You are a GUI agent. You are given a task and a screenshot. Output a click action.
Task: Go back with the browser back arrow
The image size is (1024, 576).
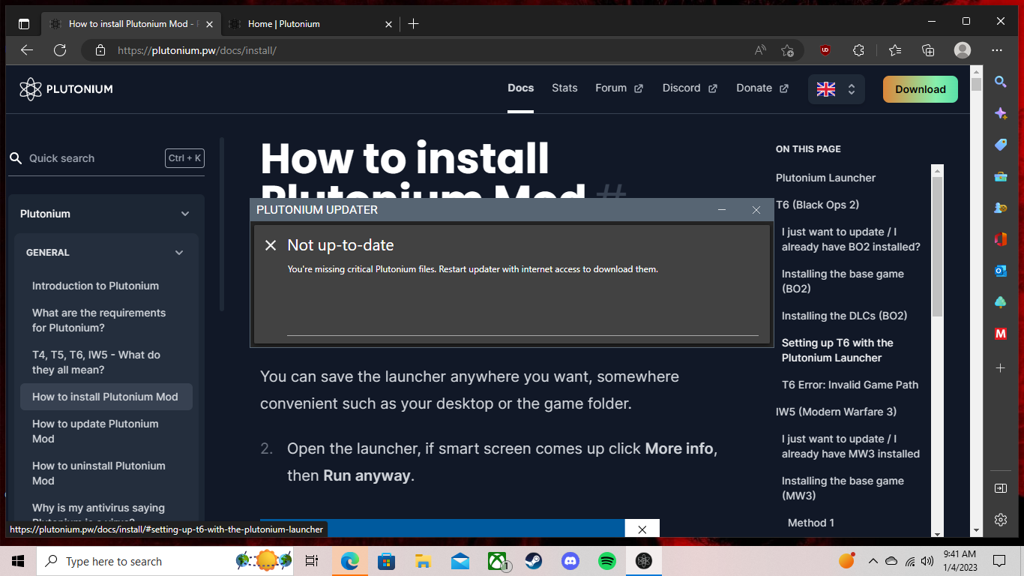tap(27, 50)
